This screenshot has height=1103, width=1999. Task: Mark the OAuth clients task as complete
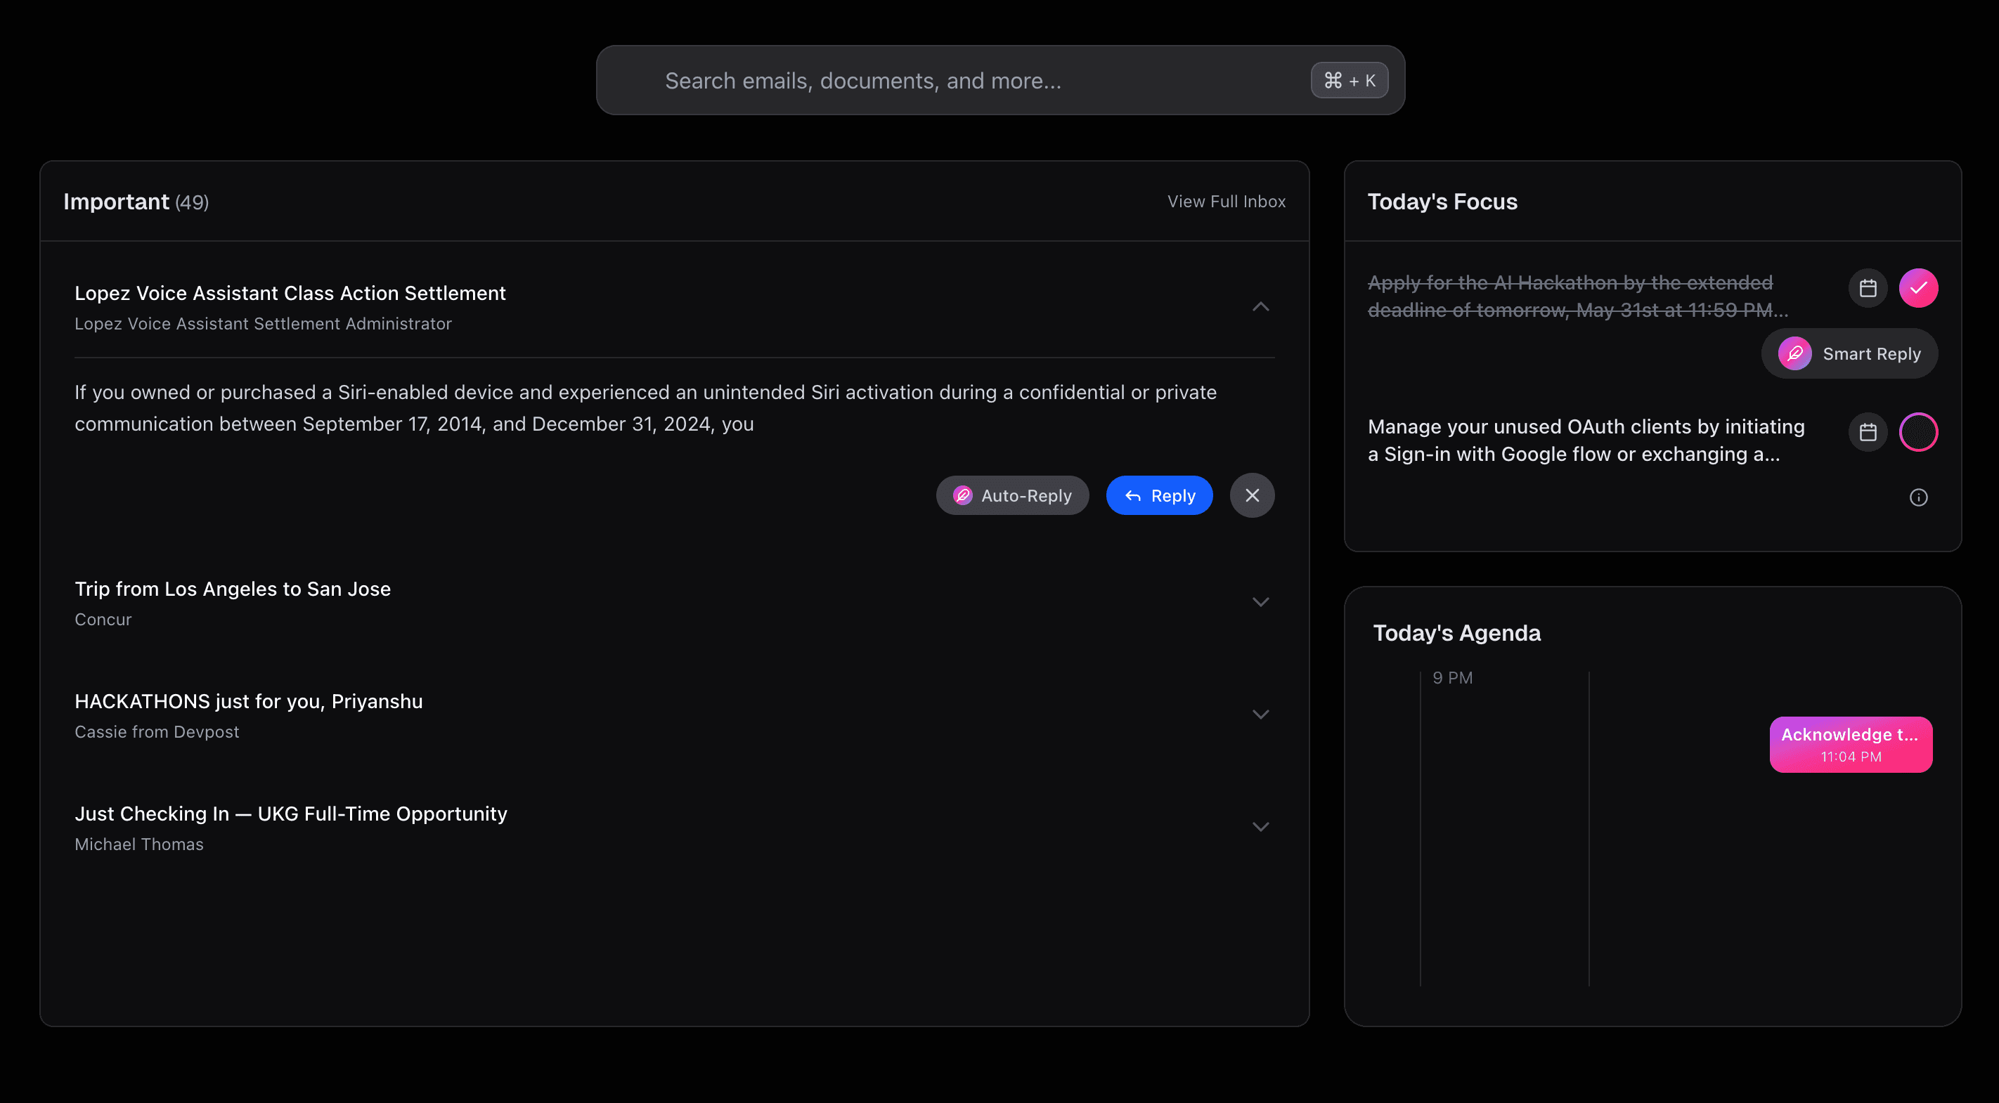1919,432
